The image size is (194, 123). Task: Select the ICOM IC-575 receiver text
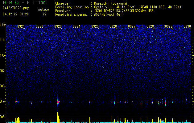click(x=124, y=11)
